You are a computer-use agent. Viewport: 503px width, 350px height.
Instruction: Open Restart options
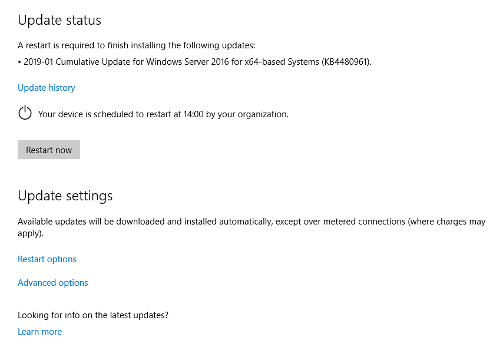(x=47, y=259)
